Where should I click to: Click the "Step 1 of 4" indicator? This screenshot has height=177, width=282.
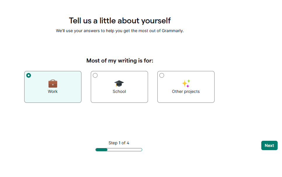119,143
